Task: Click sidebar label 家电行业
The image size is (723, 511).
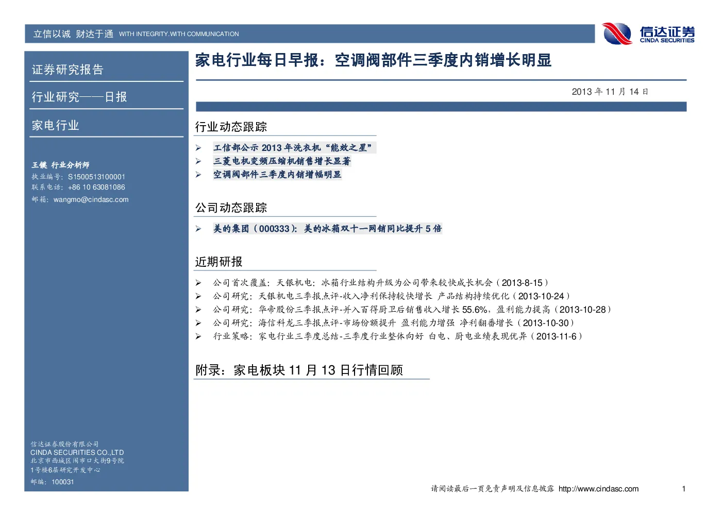Action: 55,125
